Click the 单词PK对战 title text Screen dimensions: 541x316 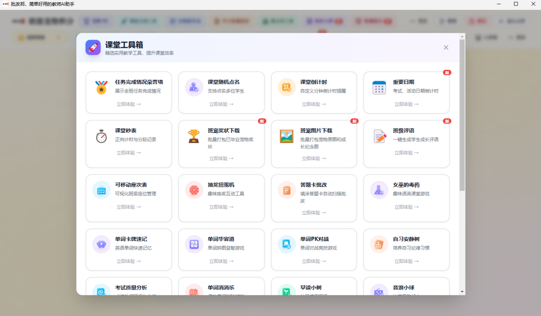[315, 239]
